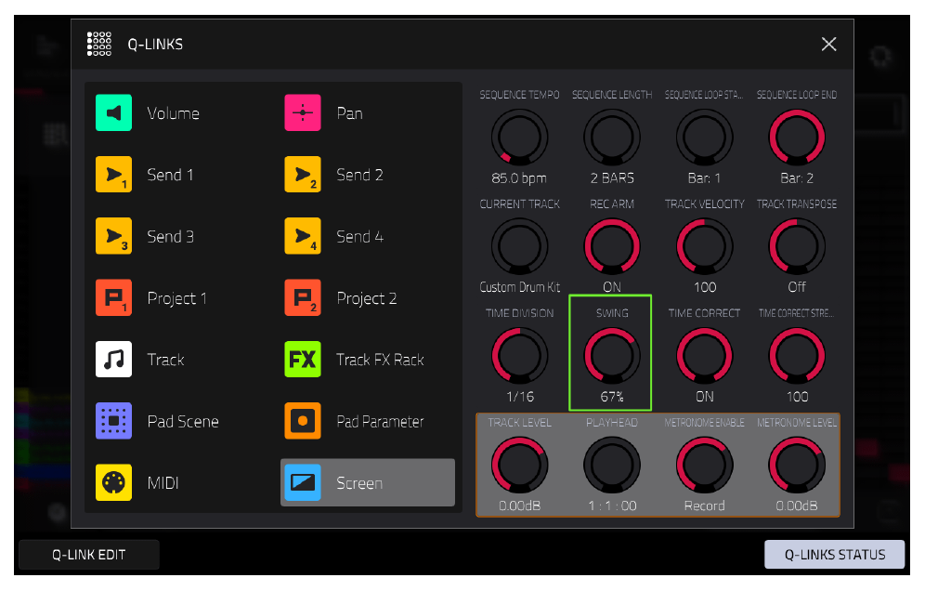Close the Q-Links overlay
Screen dimensions: 925x591
point(828,45)
